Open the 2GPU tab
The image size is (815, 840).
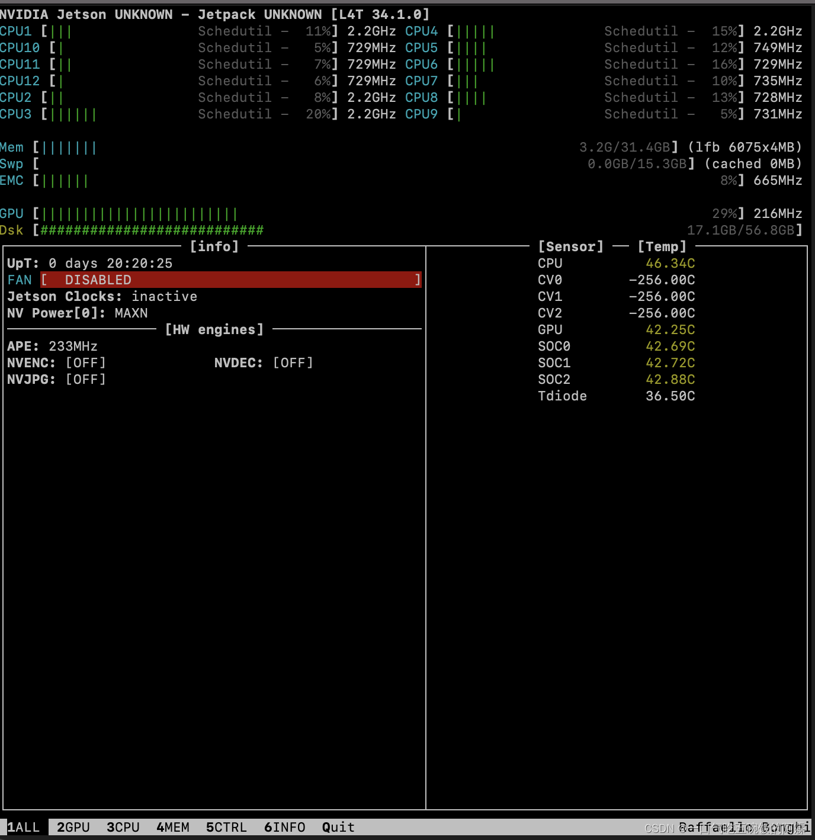tap(73, 827)
